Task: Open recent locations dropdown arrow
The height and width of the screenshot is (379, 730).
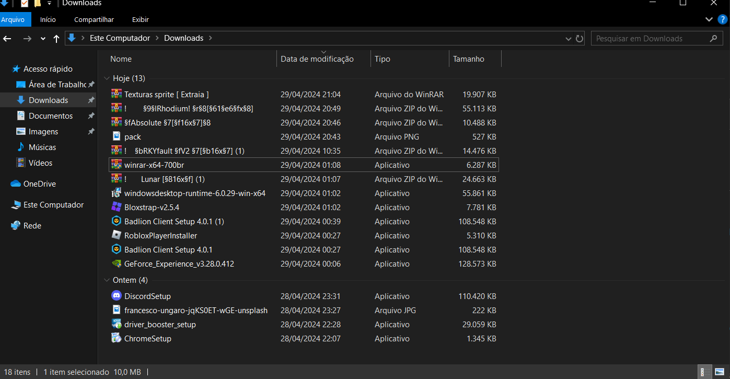Action: click(43, 39)
